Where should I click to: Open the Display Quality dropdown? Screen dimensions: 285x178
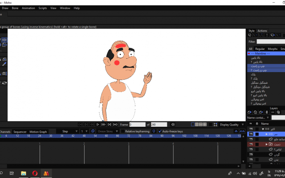click(232, 125)
